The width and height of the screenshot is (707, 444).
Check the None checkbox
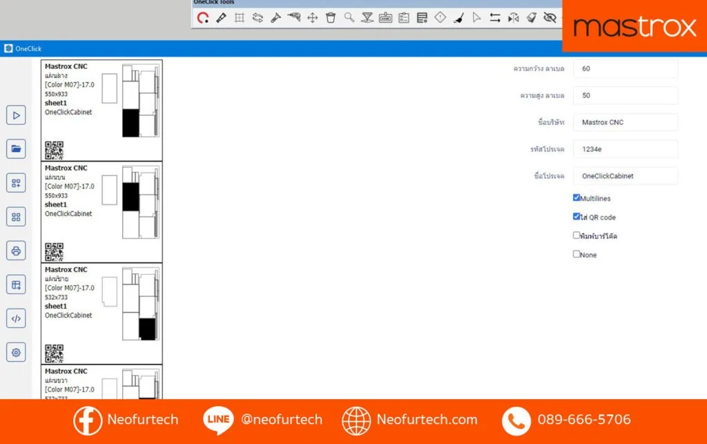click(577, 254)
